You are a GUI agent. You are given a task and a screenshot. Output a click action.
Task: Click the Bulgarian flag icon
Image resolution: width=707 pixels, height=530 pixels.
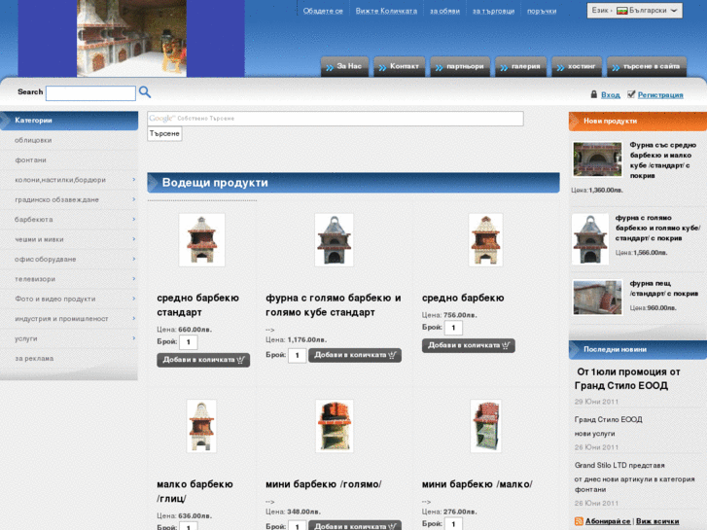[x=622, y=11]
